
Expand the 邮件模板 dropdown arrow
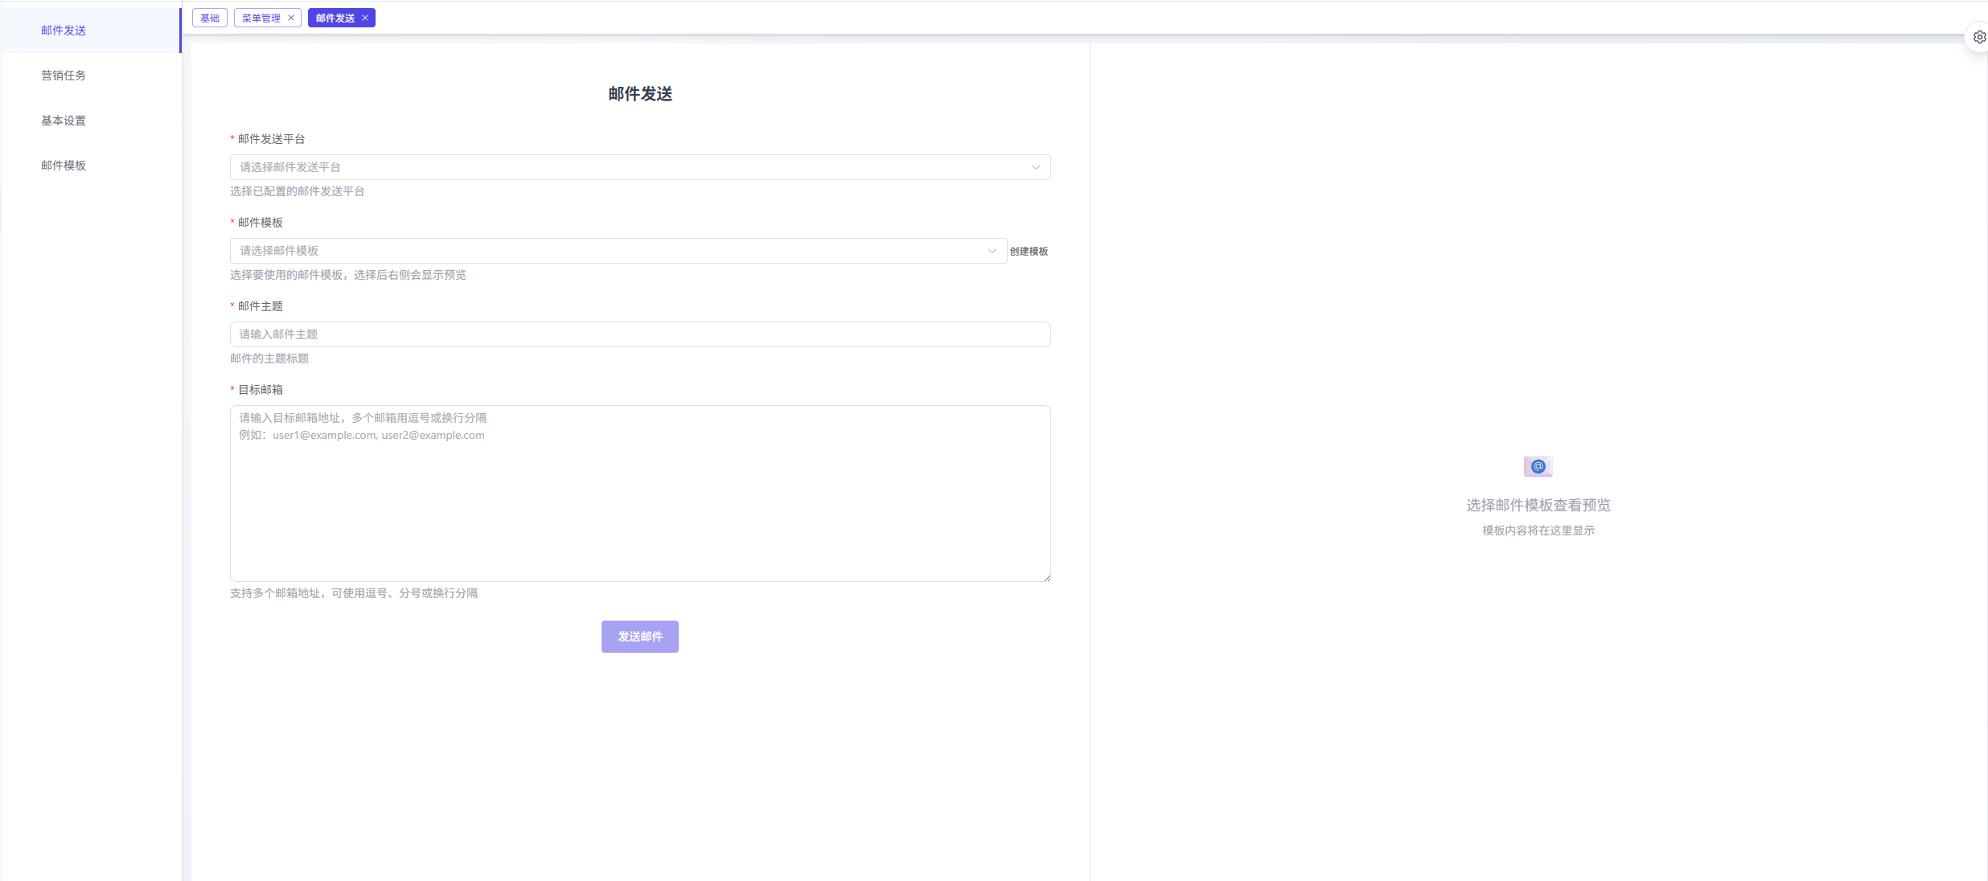(x=992, y=251)
